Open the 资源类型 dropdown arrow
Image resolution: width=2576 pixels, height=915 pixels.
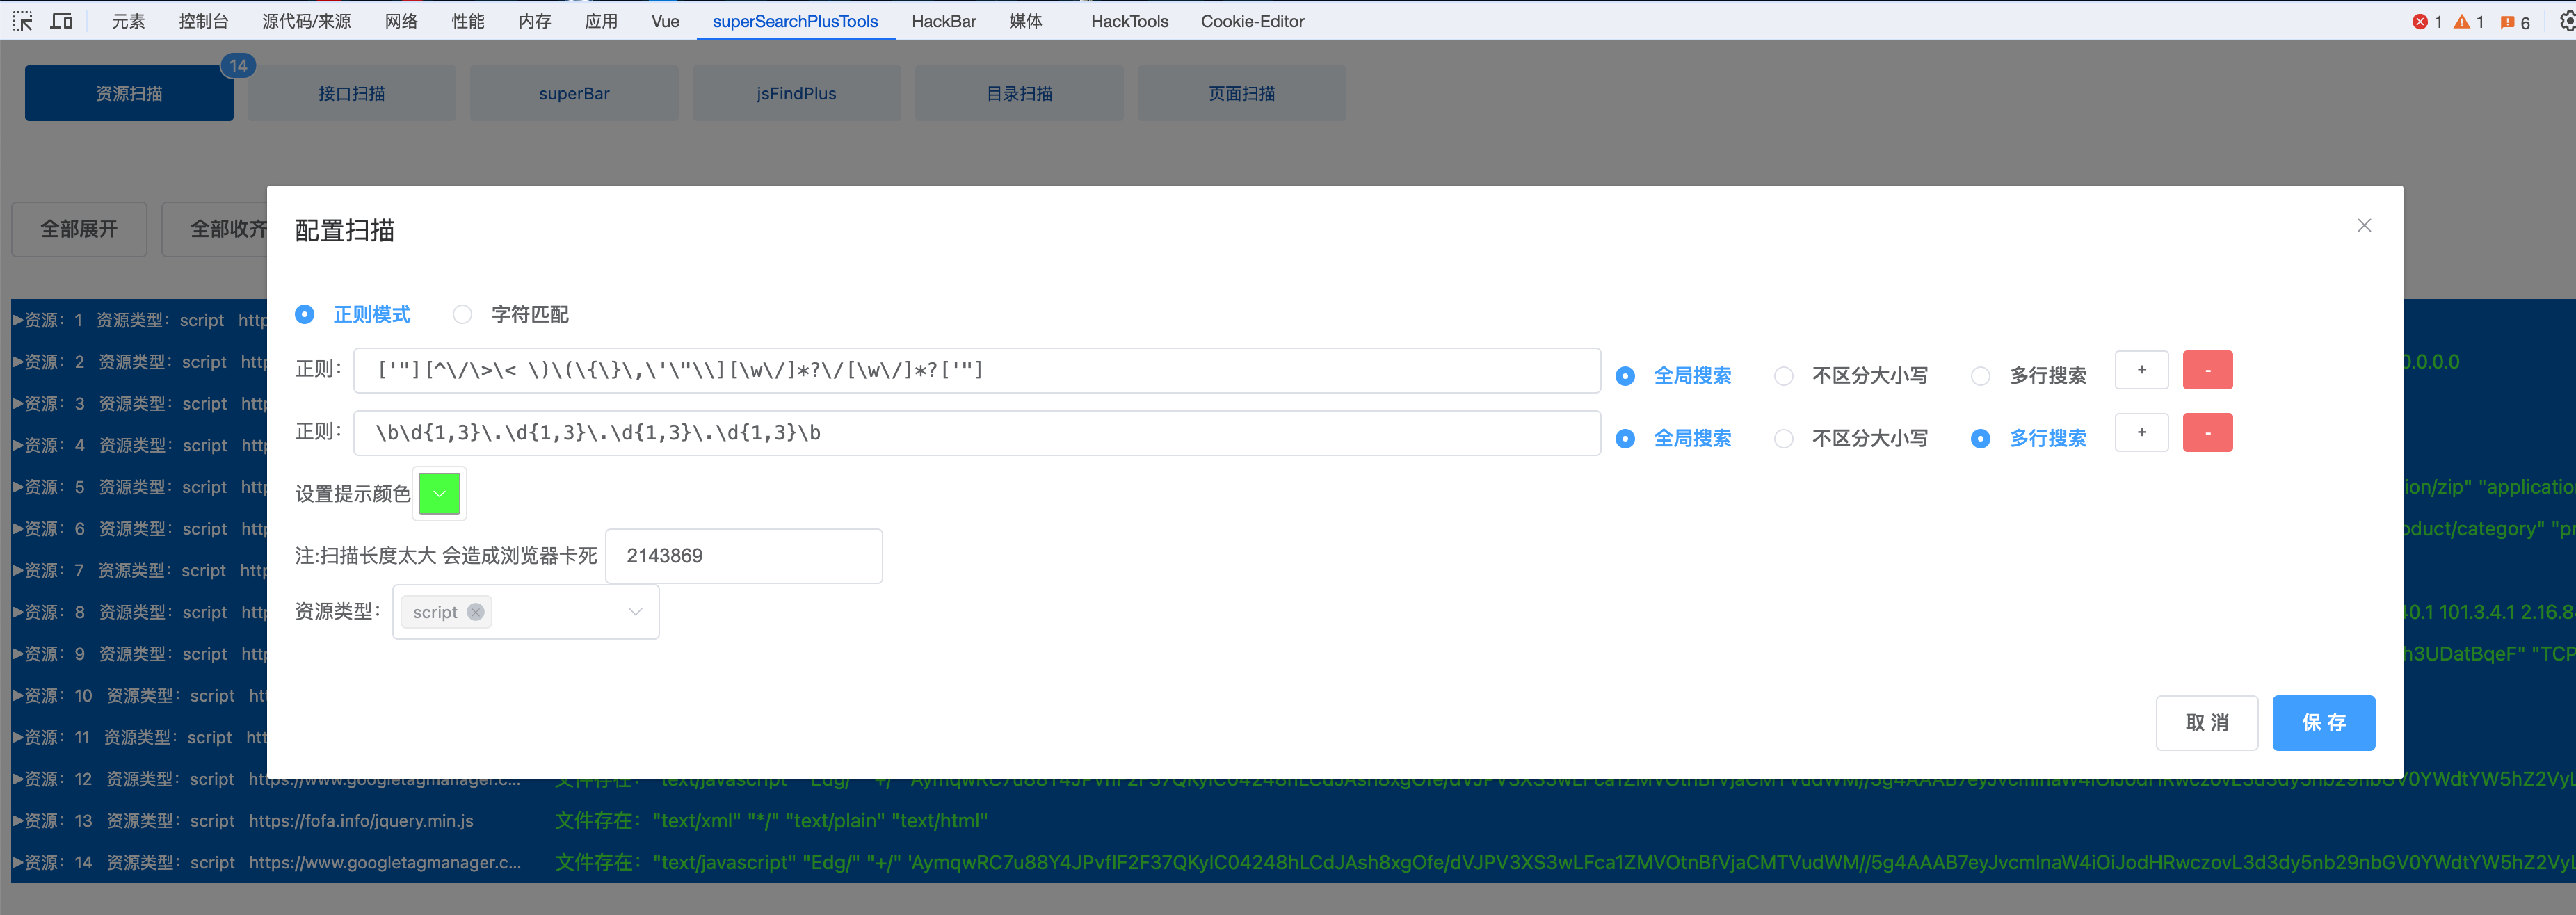pos(635,612)
